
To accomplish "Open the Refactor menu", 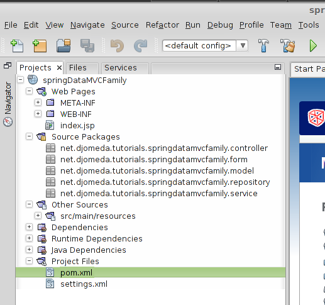I will click(x=162, y=25).
